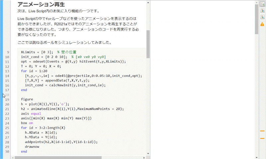Image resolution: width=266 pixels, height=159 pixels.
Task: Click the horizontal scrollbar thumb
Action: tap(58, 157)
